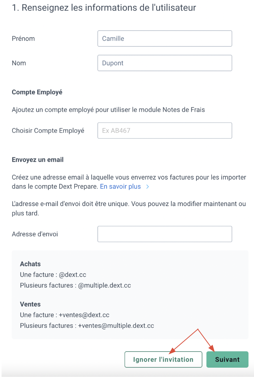Image resolution: width=254 pixels, height=377 pixels.
Task: Click the Nom label
Action: click(19, 63)
